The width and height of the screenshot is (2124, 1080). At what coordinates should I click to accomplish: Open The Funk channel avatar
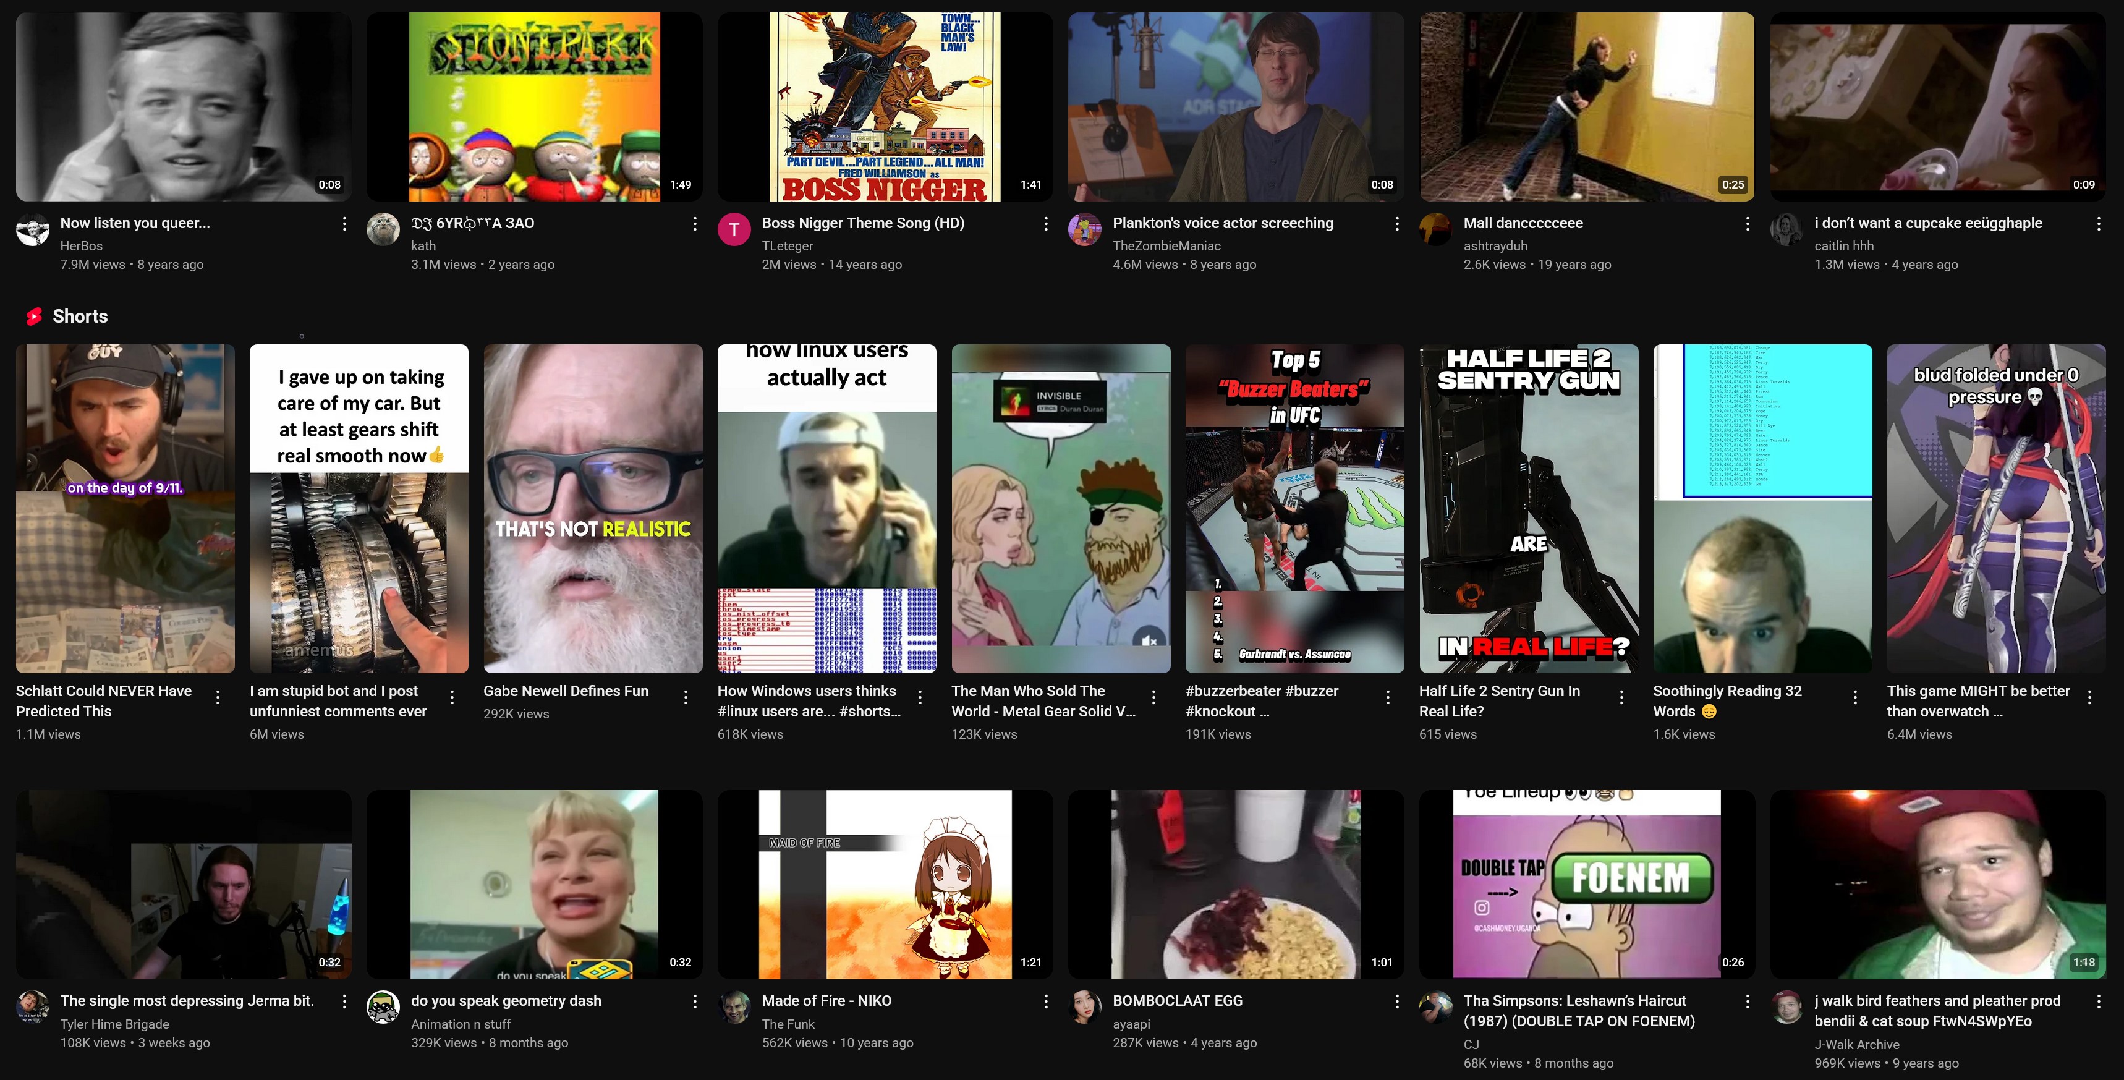pyautogui.click(x=734, y=1006)
